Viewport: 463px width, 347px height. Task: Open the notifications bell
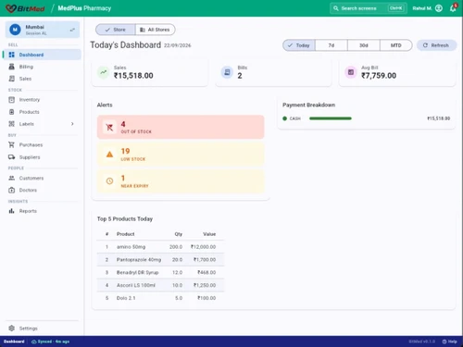(x=453, y=8)
